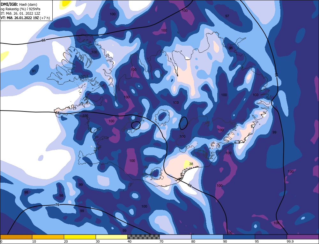Click the lavender 70–80 legend swatch
The height and width of the screenshot is (244, 319).
click(175, 237)
